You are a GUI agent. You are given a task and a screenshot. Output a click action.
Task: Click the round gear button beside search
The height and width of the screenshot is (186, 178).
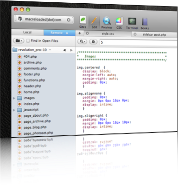coord(93,42)
